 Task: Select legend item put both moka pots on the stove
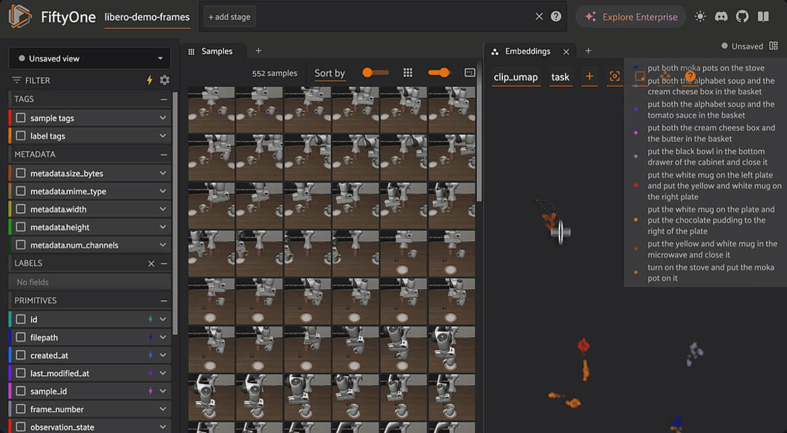(706, 68)
